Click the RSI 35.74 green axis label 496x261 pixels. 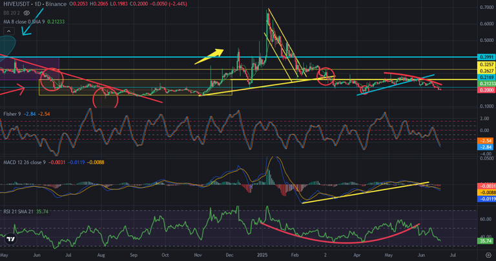(x=486, y=241)
